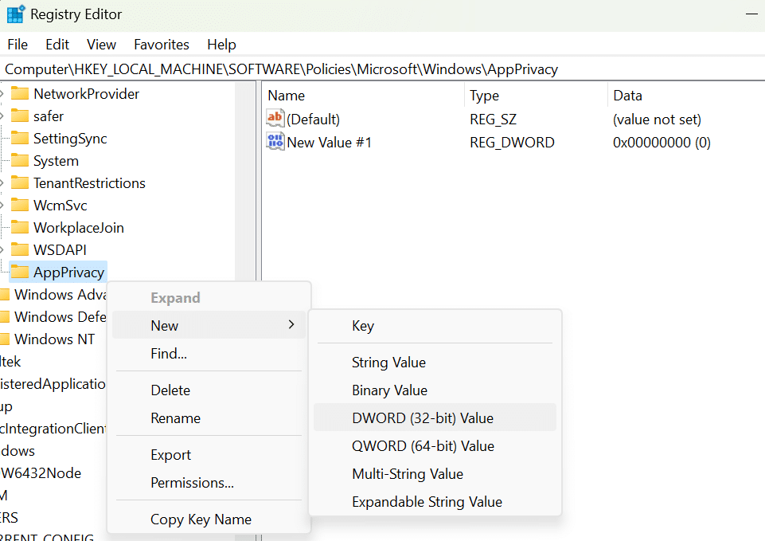Select the TenantRestrictions key
Image resolution: width=765 pixels, height=541 pixels.
pos(89,182)
